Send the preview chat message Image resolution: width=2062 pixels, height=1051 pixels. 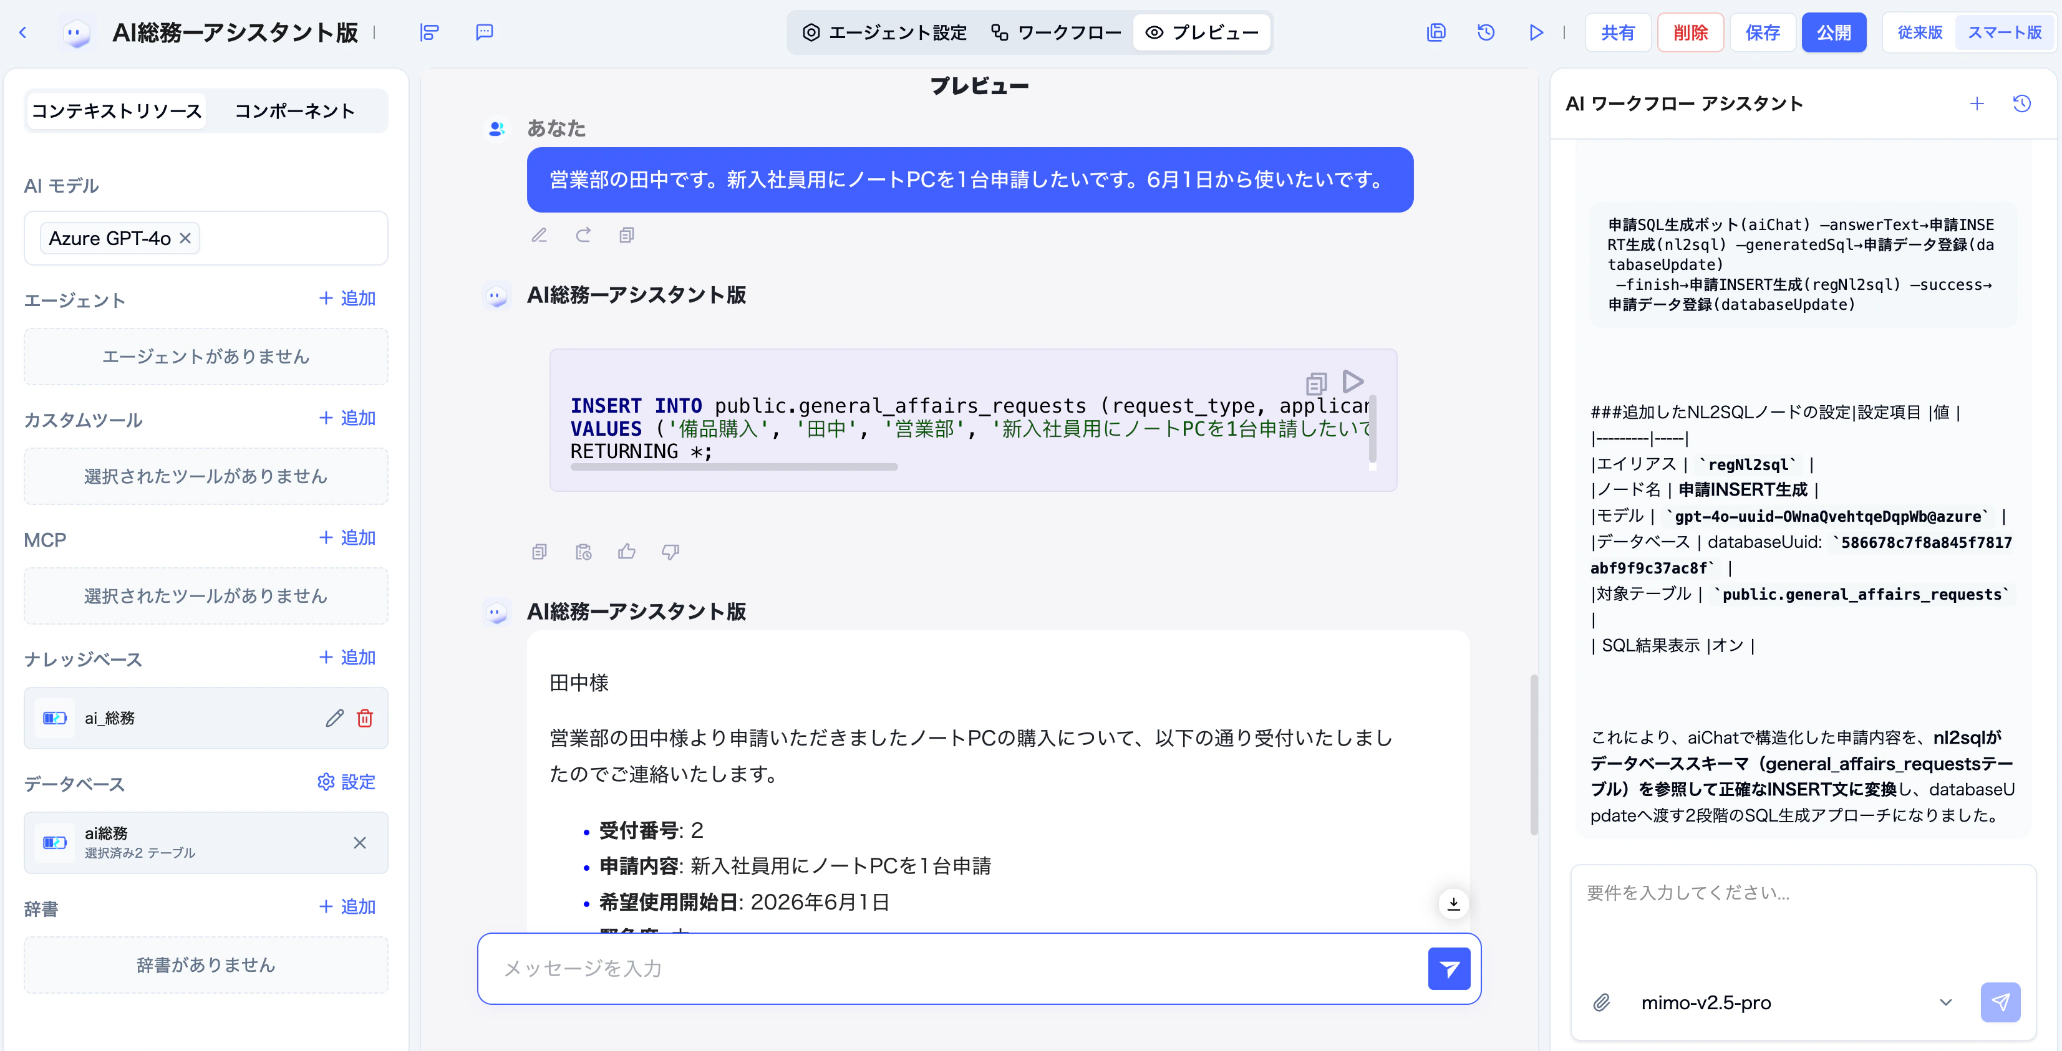click(x=1449, y=969)
